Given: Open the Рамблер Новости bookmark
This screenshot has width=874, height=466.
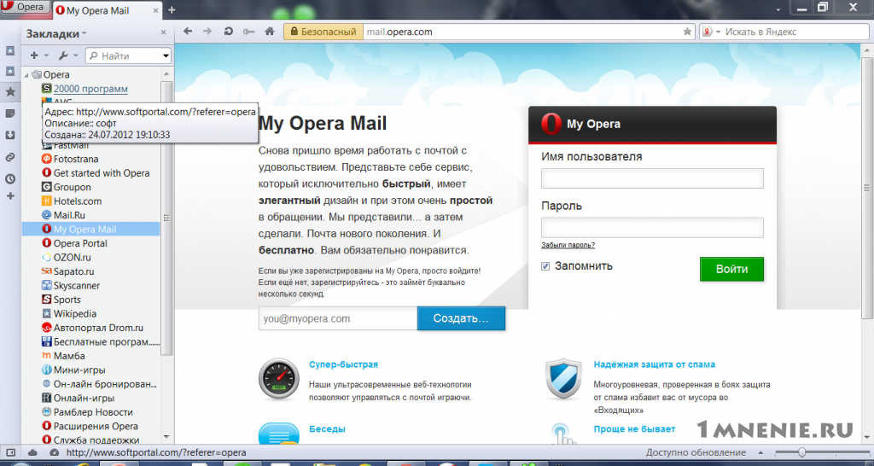Looking at the screenshot, I should click(x=93, y=412).
